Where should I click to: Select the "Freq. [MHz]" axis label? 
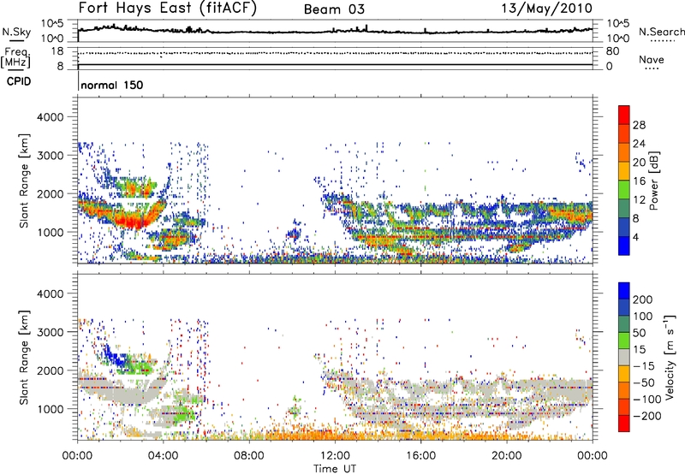coord(15,58)
